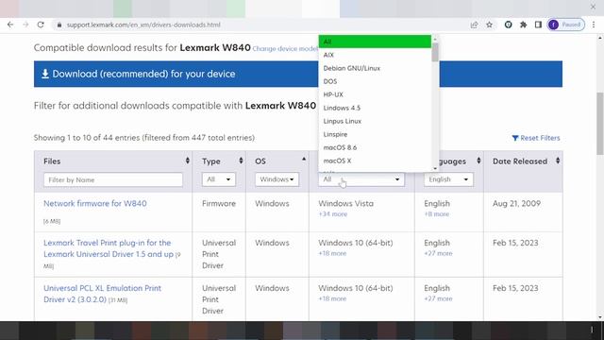Image resolution: width=604 pixels, height=340 pixels.
Task: Click the paused profile avatar button
Action: pyautogui.click(x=566, y=25)
